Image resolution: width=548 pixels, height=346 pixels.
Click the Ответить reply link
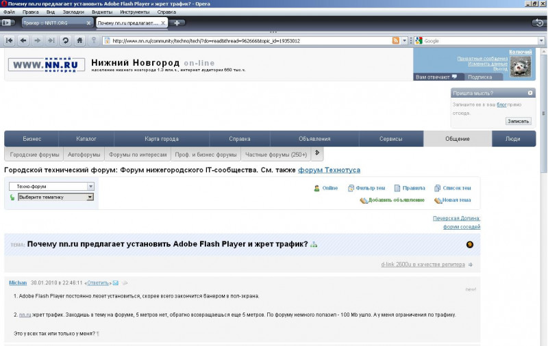(98, 283)
